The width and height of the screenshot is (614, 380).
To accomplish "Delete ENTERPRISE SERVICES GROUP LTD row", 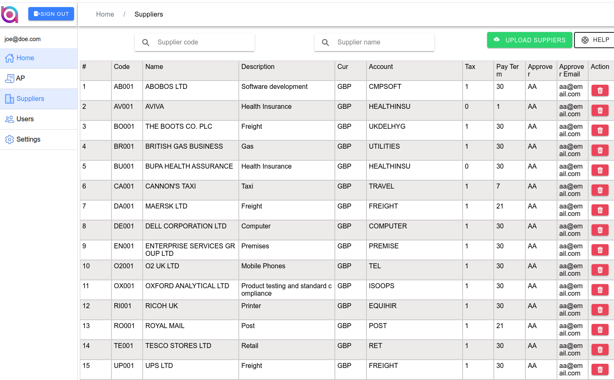I will coord(600,250).
